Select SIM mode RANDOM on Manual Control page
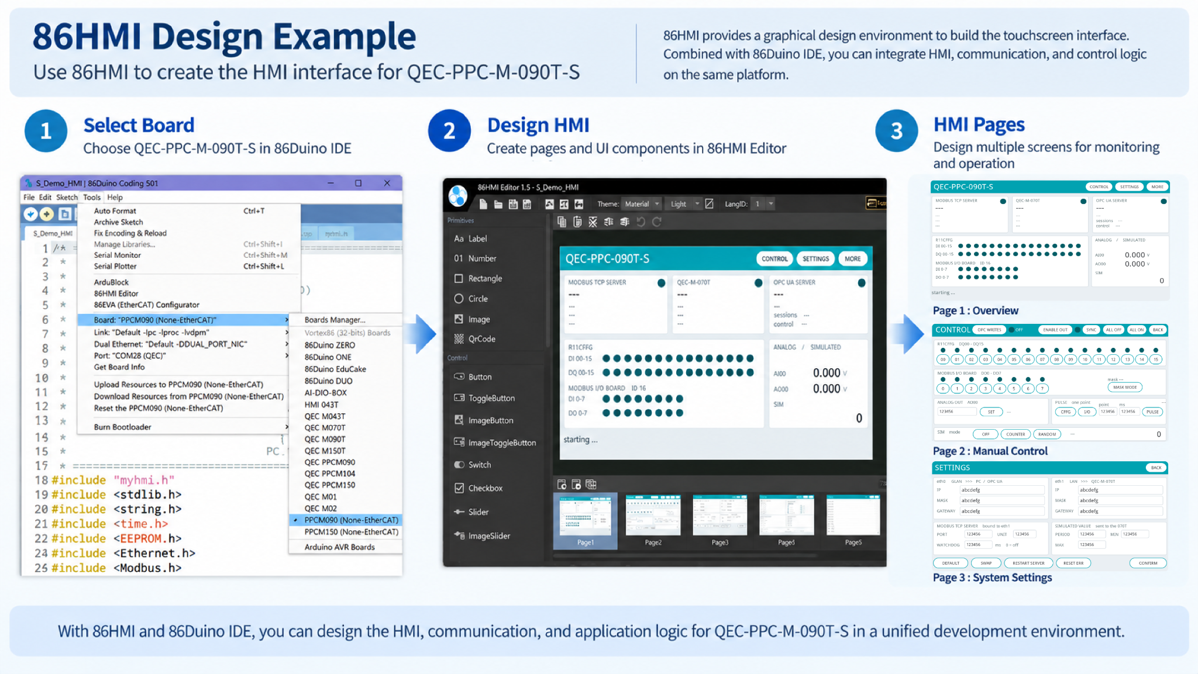The width and height of the screenshot is (1198, 674). click(x=1047, y=434)
